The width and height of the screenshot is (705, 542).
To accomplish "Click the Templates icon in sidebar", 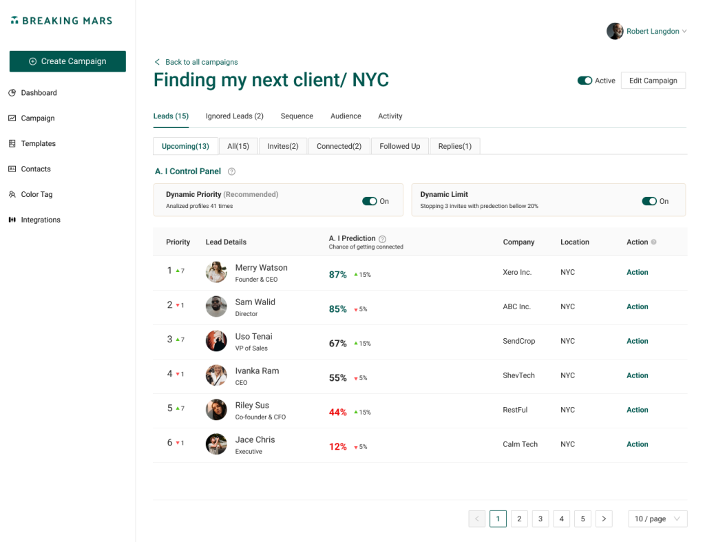I will tap(12, 144).
